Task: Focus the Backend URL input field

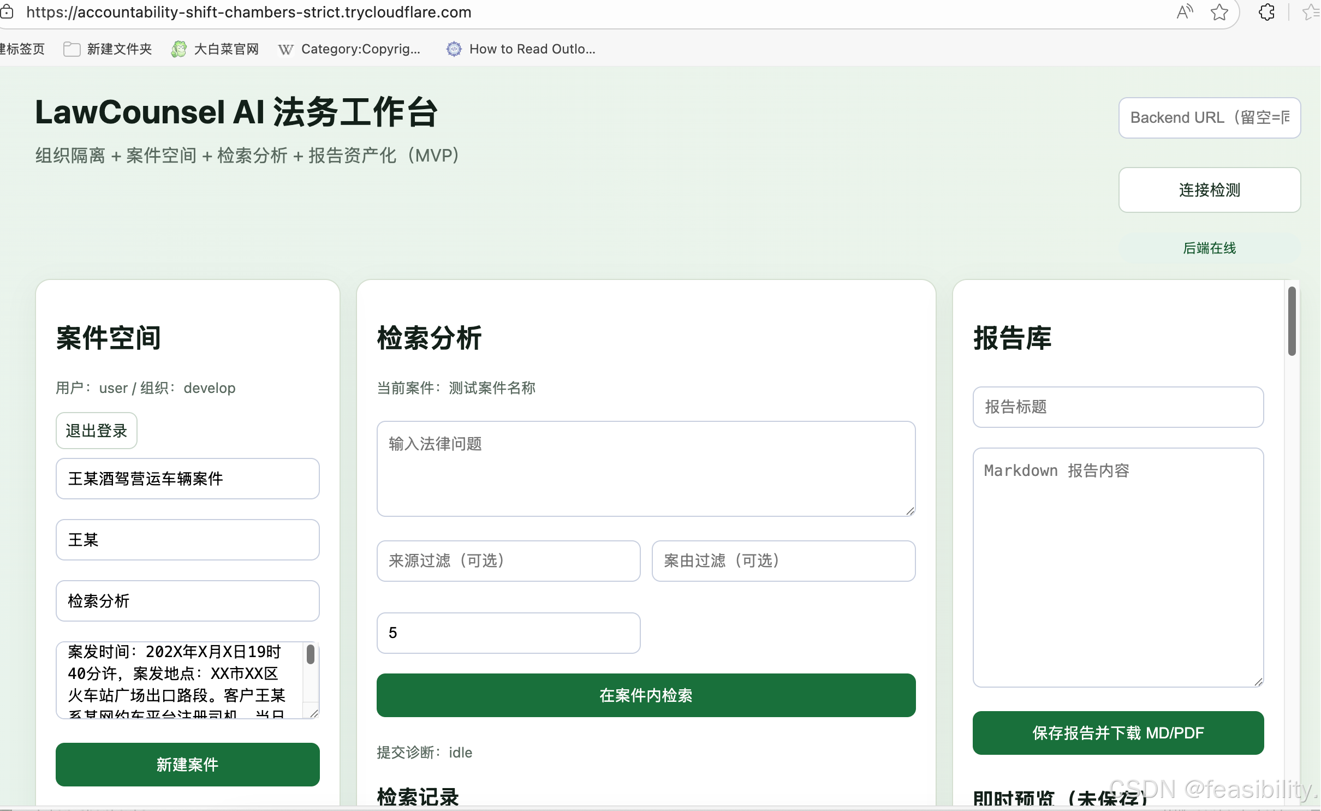Action: (x=1209, y=118)
